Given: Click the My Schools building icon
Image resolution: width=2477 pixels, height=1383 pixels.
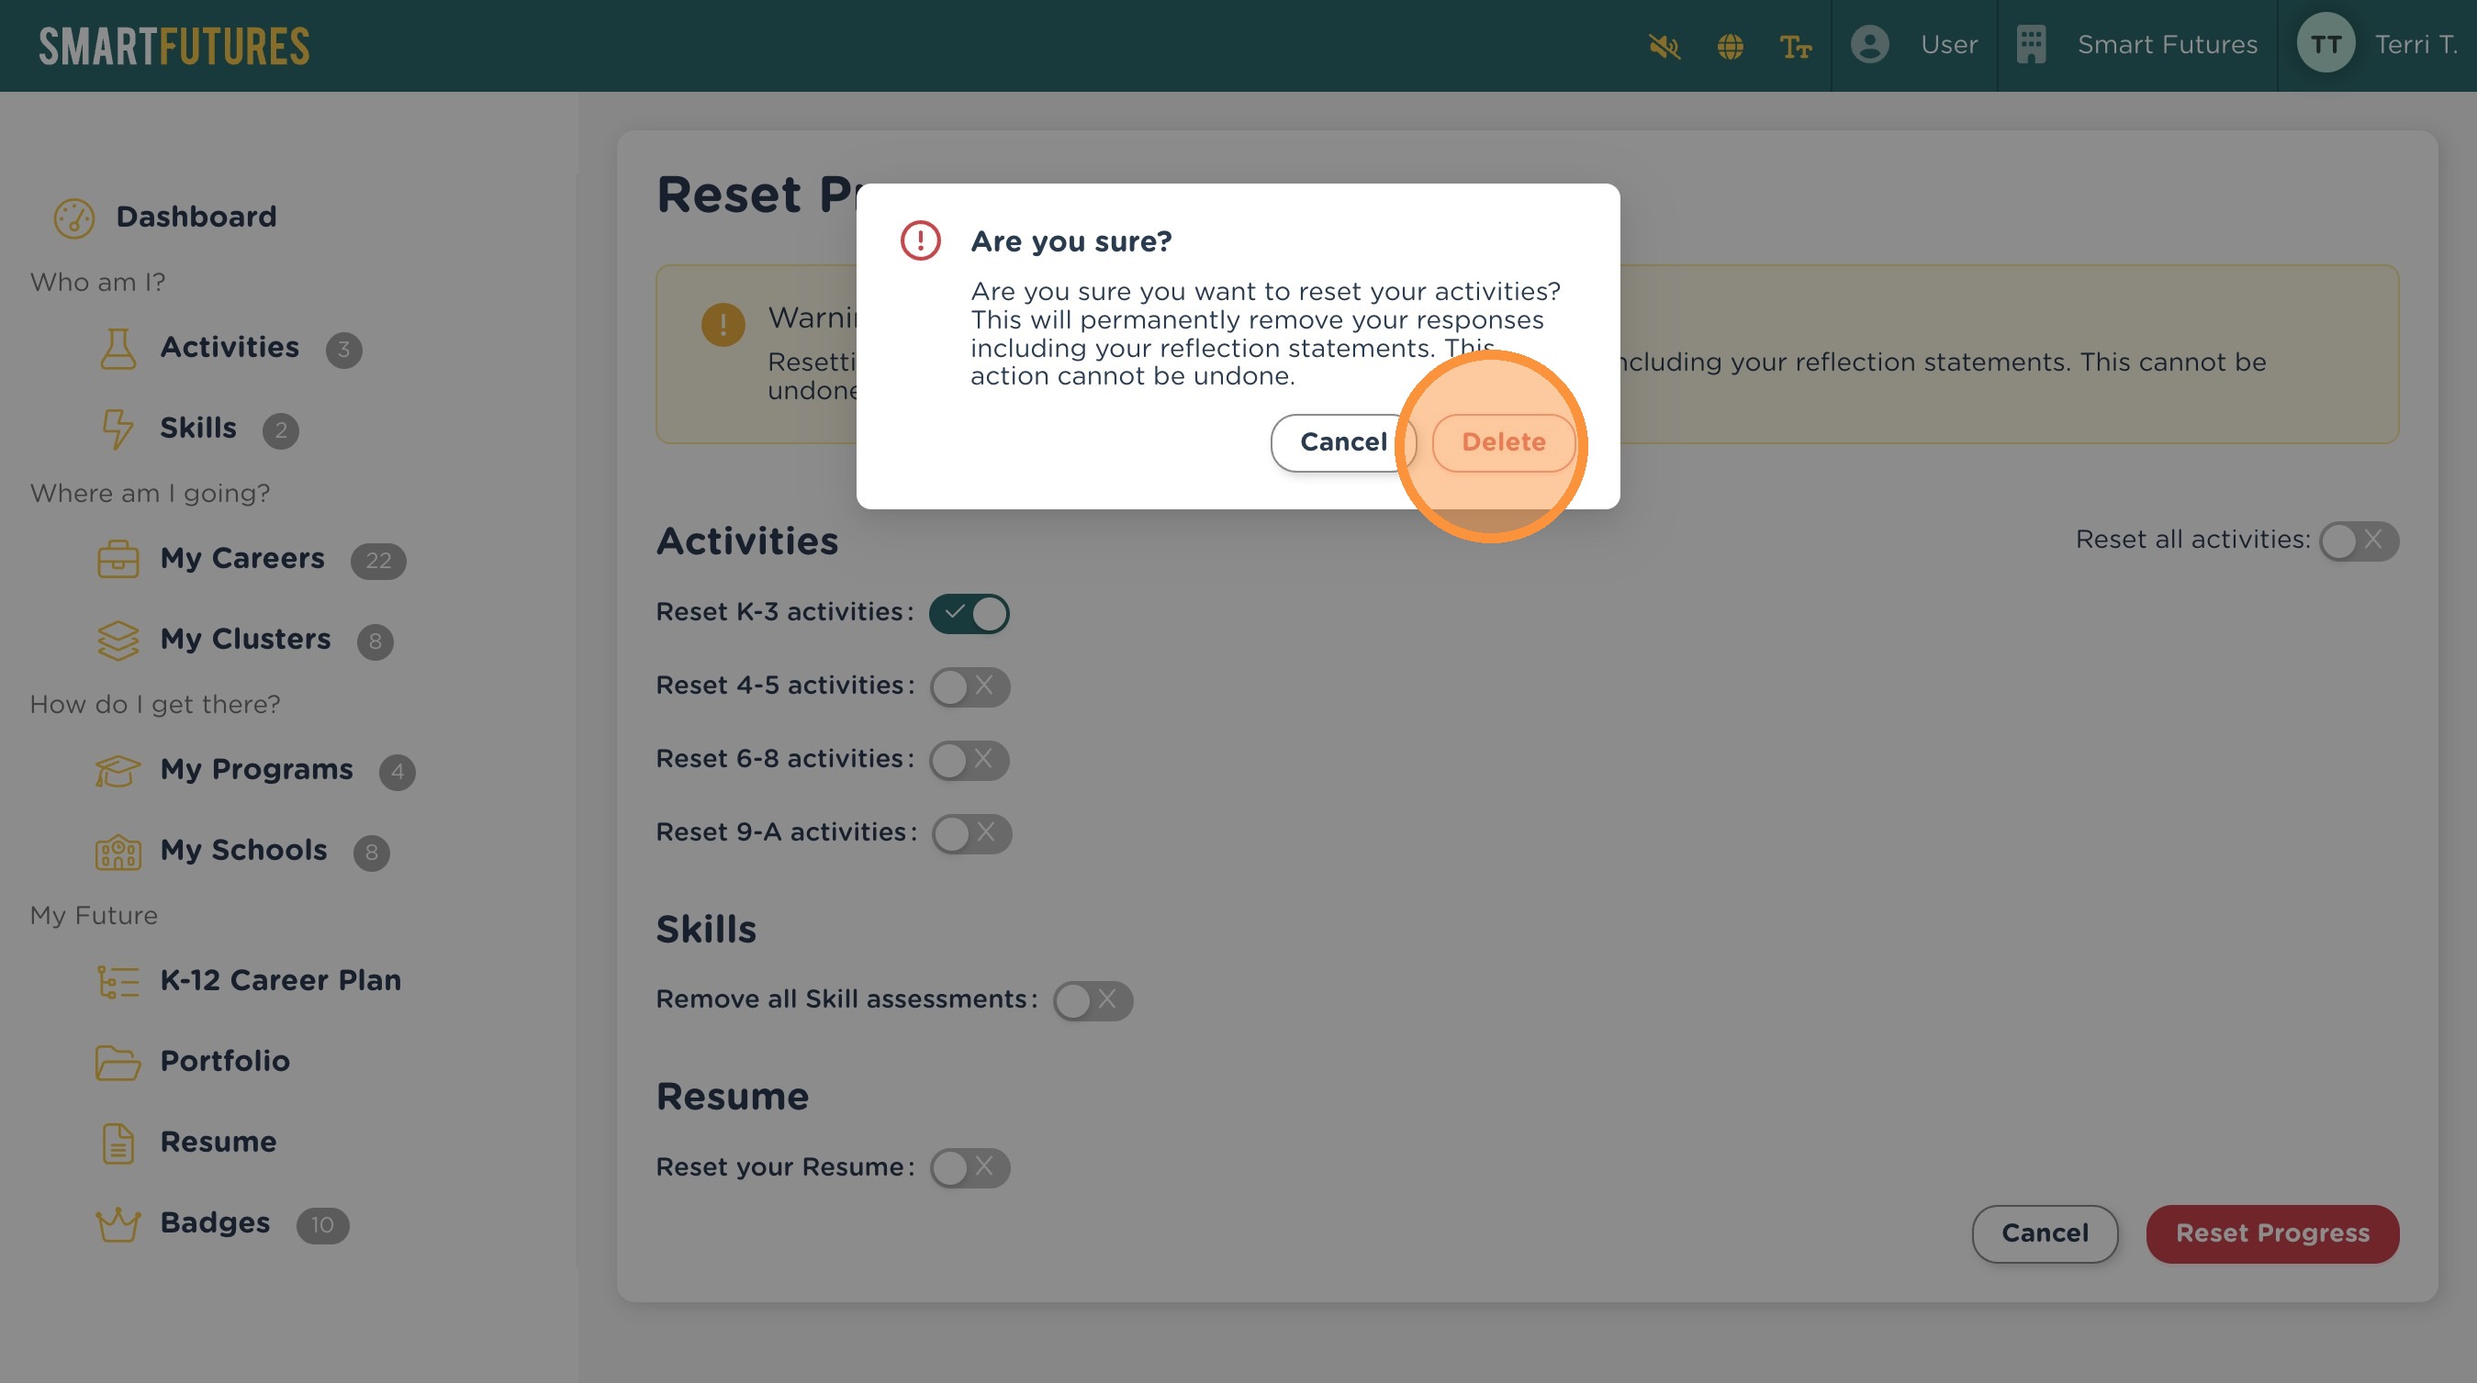Looking at the screenshot, I should 118,851.
